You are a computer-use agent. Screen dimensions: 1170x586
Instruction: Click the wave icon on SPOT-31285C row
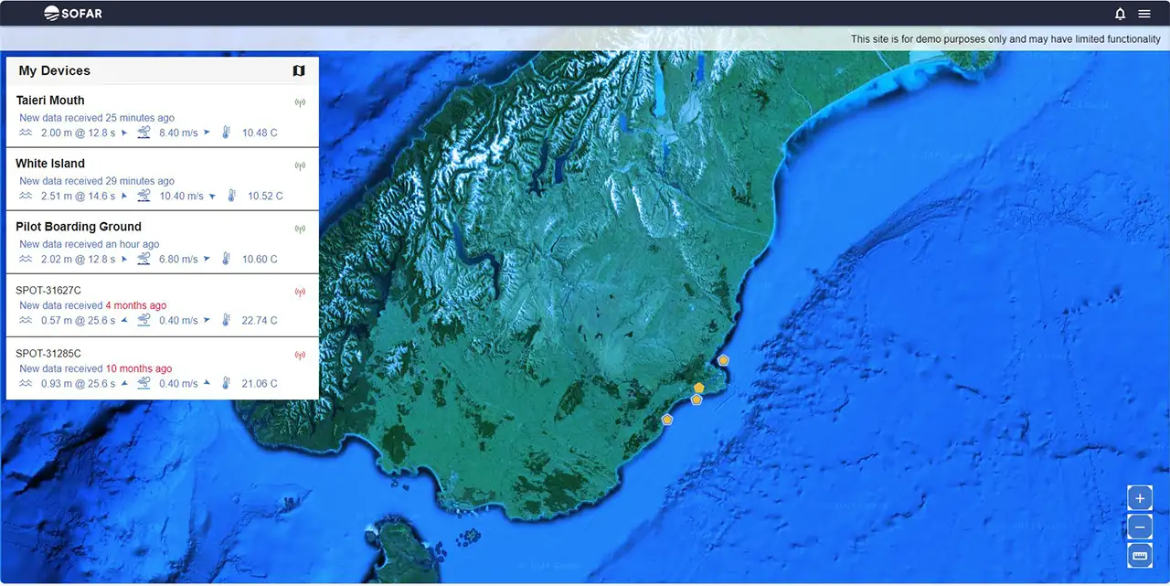[x=25, y=383]
